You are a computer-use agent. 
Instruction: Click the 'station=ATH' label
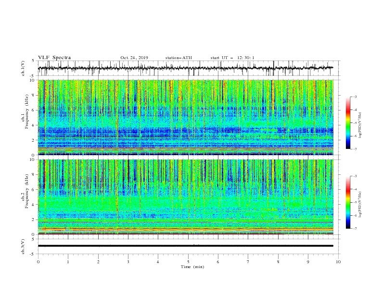pyautogui.click(x=178, y=58)
